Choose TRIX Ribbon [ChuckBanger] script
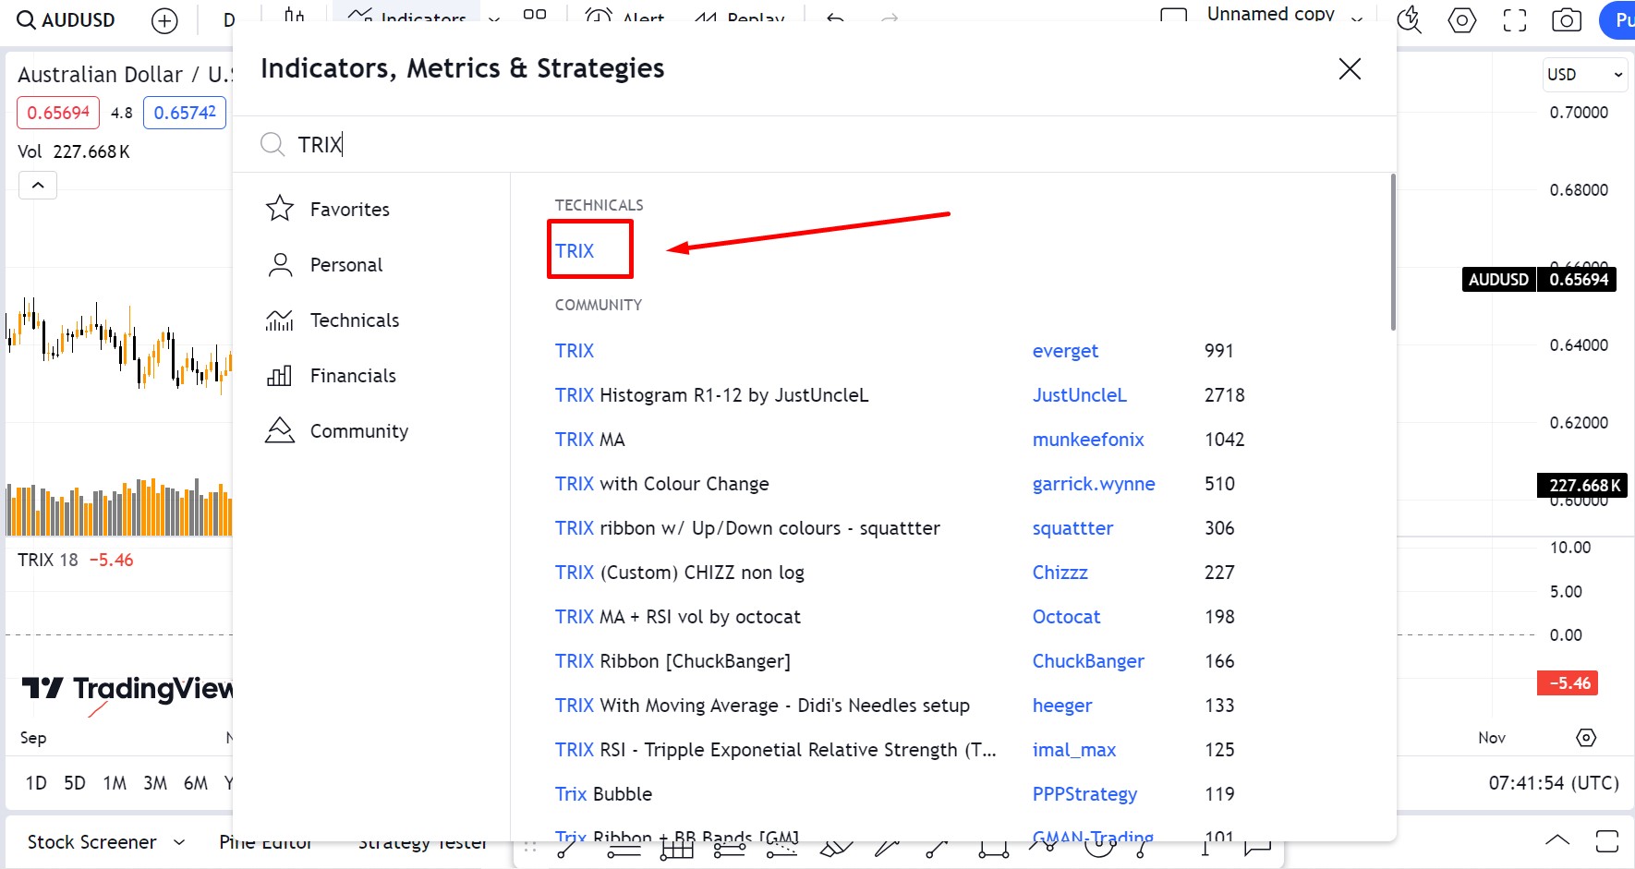Viewport: 1635px width, 869px height. [672, 661]
